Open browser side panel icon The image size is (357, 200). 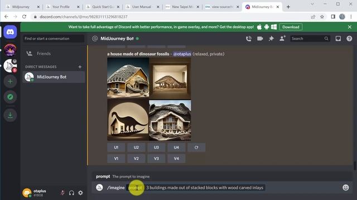[x=333, y=17]
